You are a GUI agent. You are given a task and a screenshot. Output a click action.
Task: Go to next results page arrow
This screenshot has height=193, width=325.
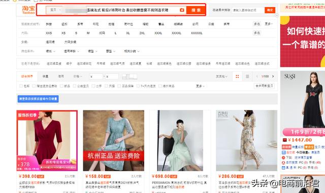pyautogui.click(x=273, y=76)
